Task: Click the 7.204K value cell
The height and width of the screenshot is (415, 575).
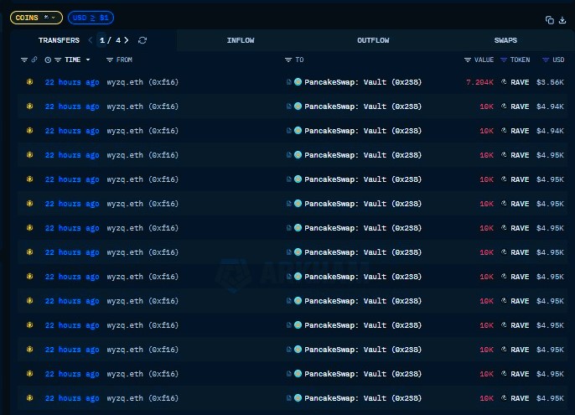Action: pos(479,82)
